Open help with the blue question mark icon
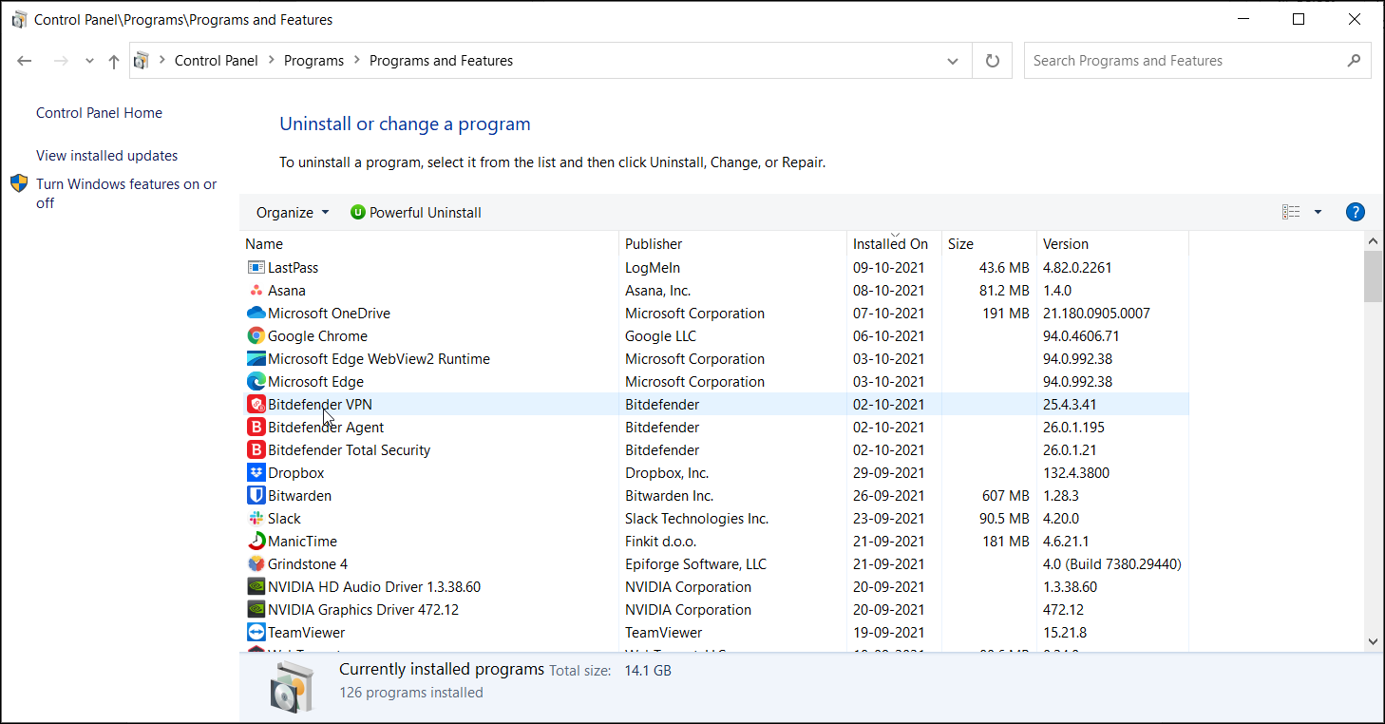The height and width of the screenshot is (724, 1385). point(1355,213)
